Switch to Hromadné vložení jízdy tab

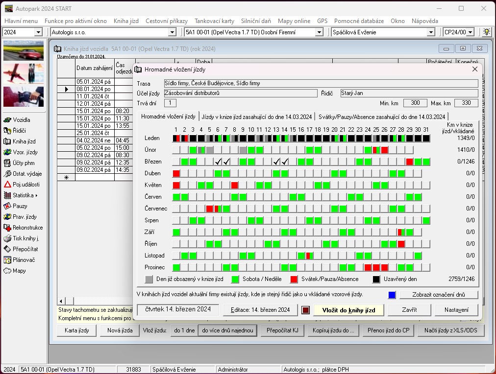point(168,117)
